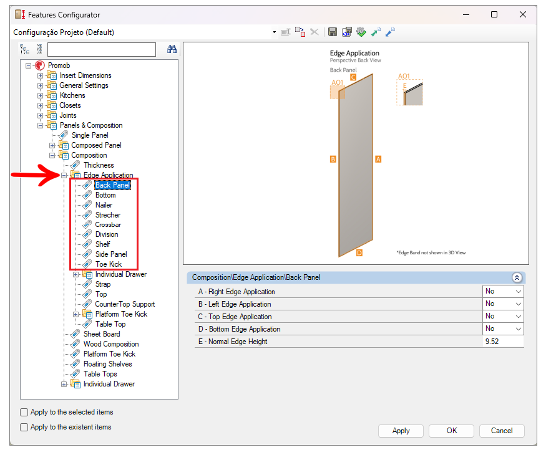Screen dimensions: 546x455
Task: Select the Edge Application folder
Action: tap(109, 175)
